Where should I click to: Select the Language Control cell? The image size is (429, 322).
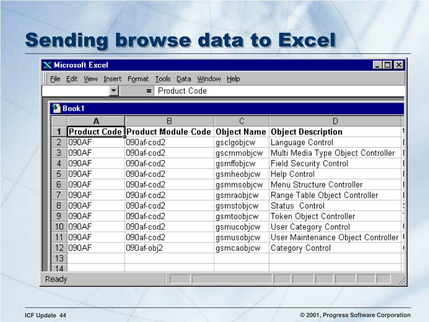pyautogui.click(x=335, y=143)
